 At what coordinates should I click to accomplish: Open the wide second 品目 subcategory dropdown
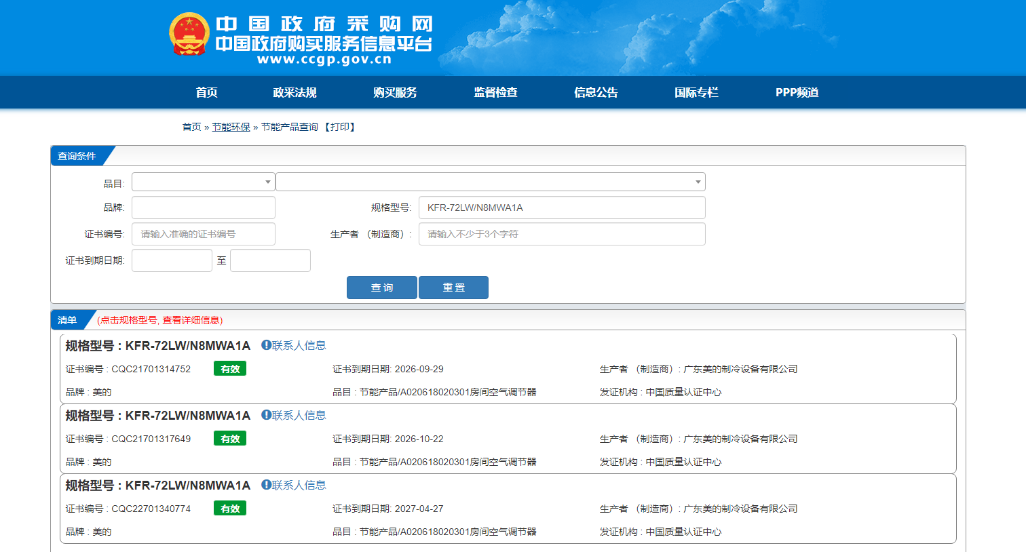(491, 182)
